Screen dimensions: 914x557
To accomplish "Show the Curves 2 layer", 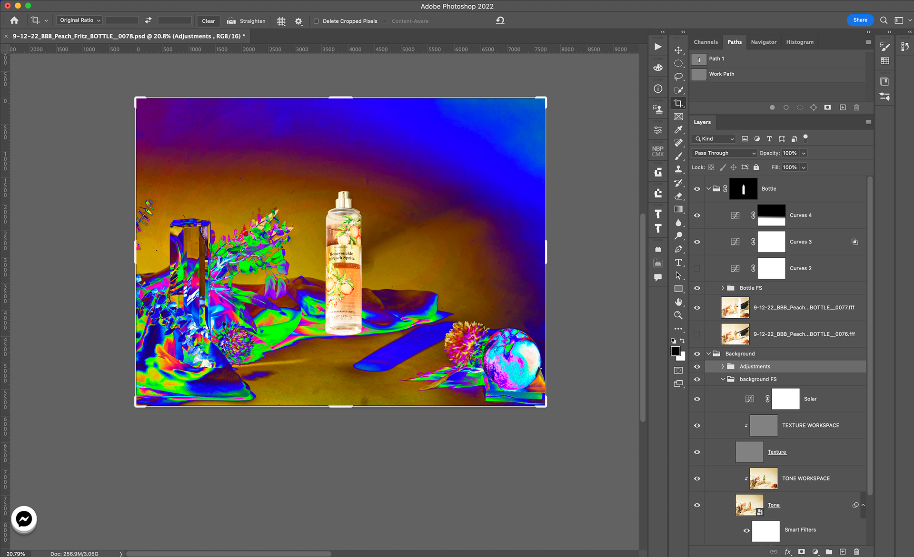I will pyautogui.click(x=697, y=268).
